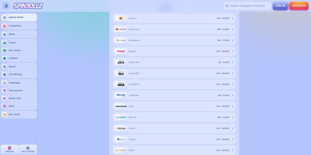Click the Utorg NTLR label text

134,84
